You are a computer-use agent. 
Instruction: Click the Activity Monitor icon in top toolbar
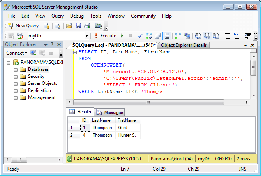coord(98,26)
